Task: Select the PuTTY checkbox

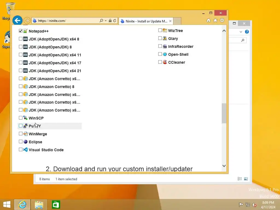Action: pyautogui.click(x=21, y=126)
